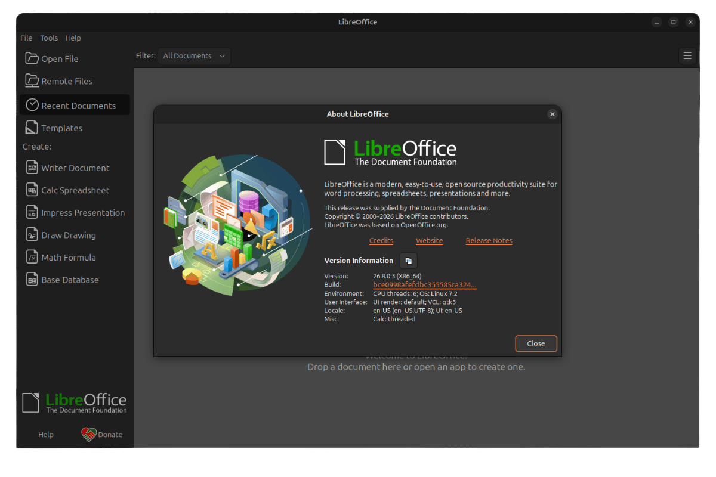This screenshot has height=477, width=716.
Task: Click the circular LibreOffice artwork illustration
Action: coord(237,225)
